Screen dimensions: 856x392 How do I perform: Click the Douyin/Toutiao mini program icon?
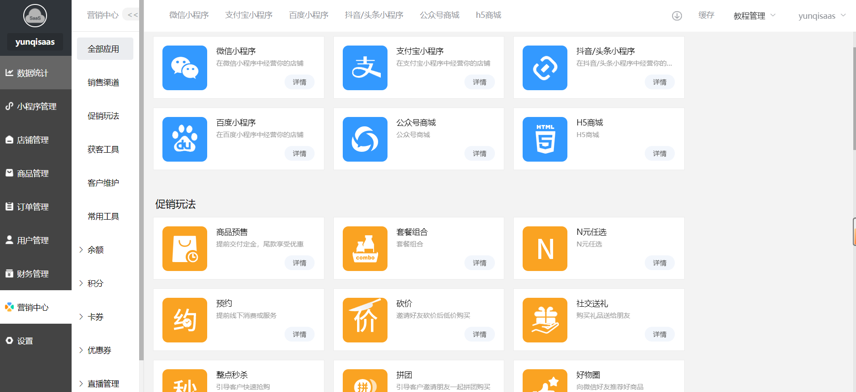pyautogui.click(x=545, y=68)
